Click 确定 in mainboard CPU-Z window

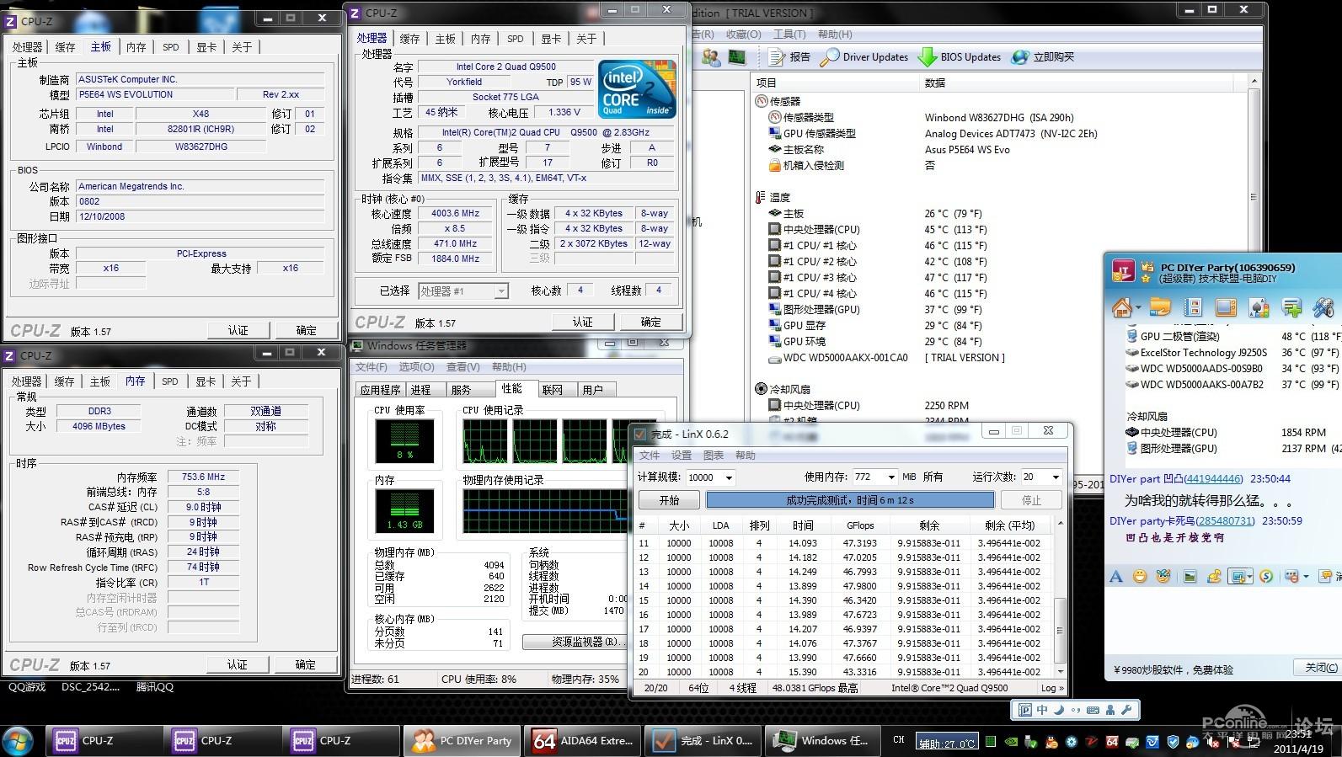(307, 330)
